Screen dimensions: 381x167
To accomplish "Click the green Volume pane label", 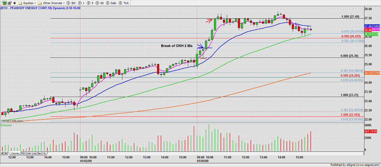I will coord(6,125).
